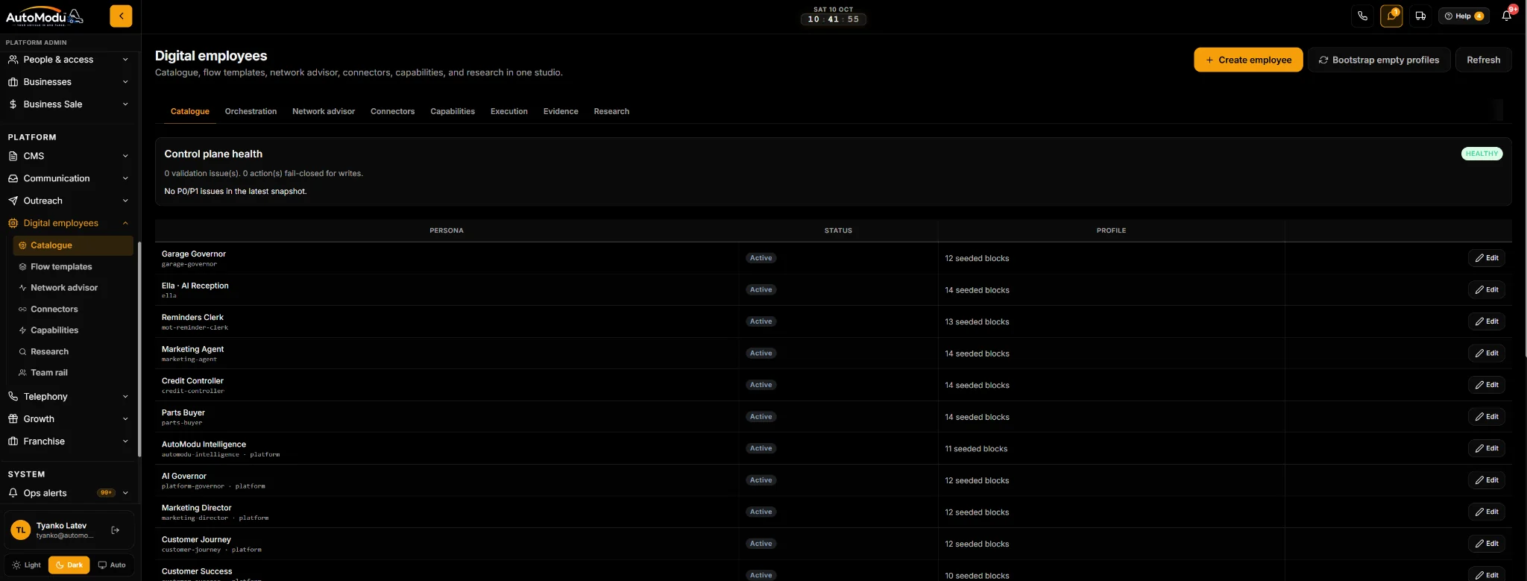Select Catalogue in the sidebar submenu
Image resolution: width=1527 pixels, height=581 pixels.
coord(73,245)
